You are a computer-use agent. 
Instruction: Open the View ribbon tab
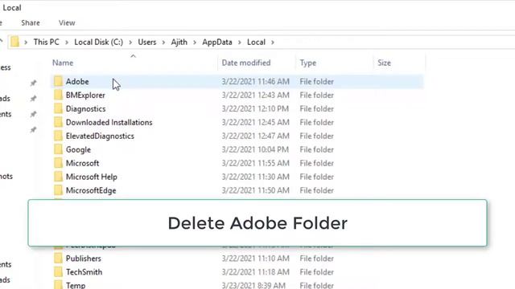click(x=67, y=23)
